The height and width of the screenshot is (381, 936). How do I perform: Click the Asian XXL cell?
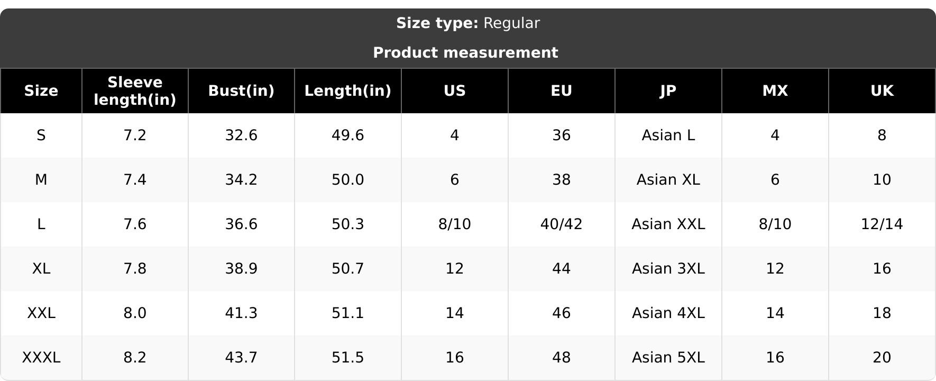tap(668, 224)
